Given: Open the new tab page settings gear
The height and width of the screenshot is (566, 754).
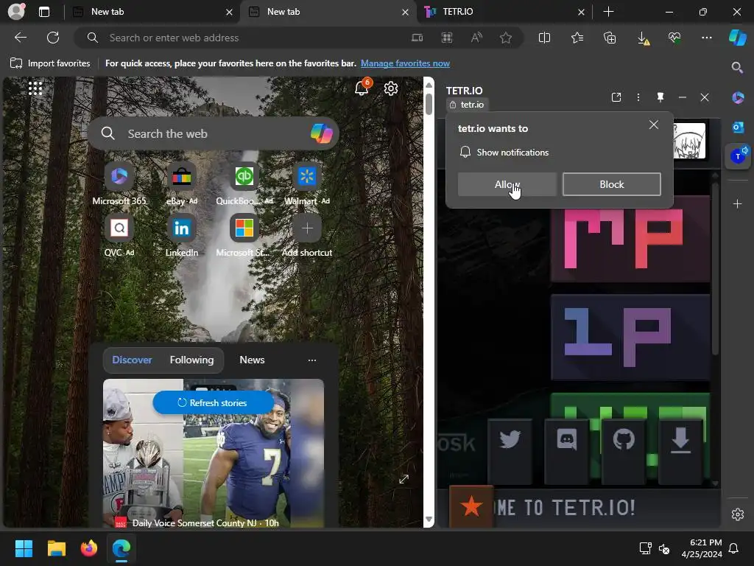Looking at the screenshot, I should [390, 88].
